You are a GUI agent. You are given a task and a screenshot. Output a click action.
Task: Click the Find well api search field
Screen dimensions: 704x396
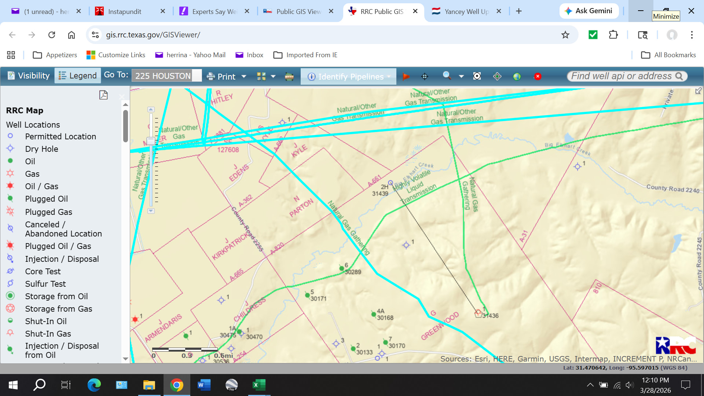pos(621,76)
